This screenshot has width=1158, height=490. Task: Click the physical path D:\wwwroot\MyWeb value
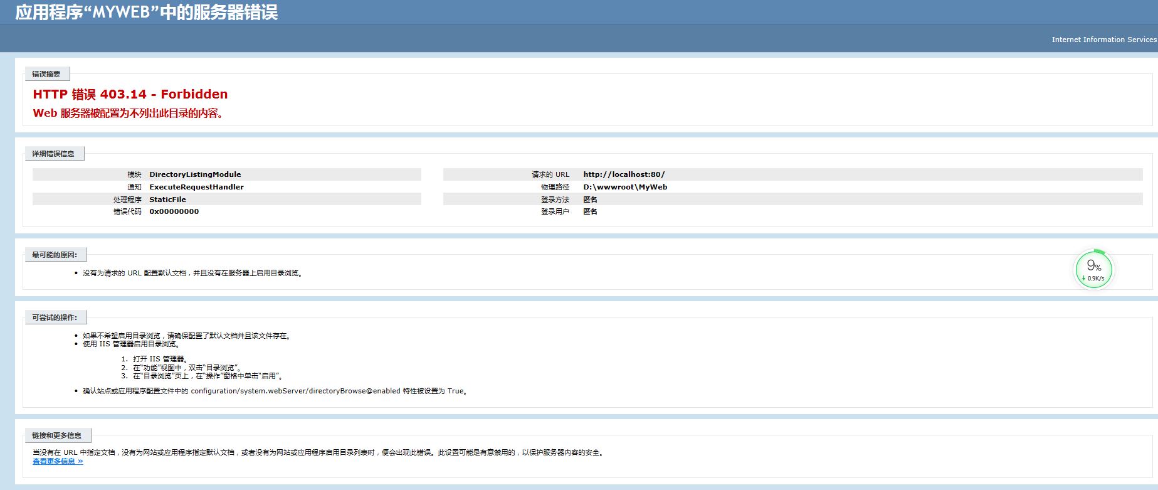[624, 187]
